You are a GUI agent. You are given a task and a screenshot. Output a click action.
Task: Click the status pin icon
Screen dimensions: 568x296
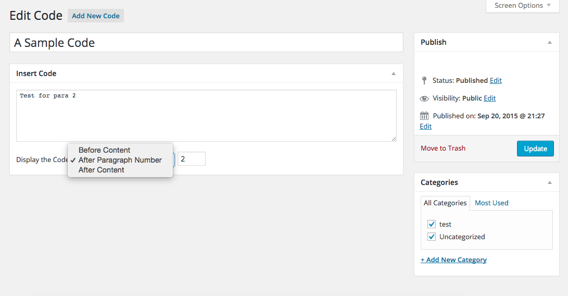[424, 81]
